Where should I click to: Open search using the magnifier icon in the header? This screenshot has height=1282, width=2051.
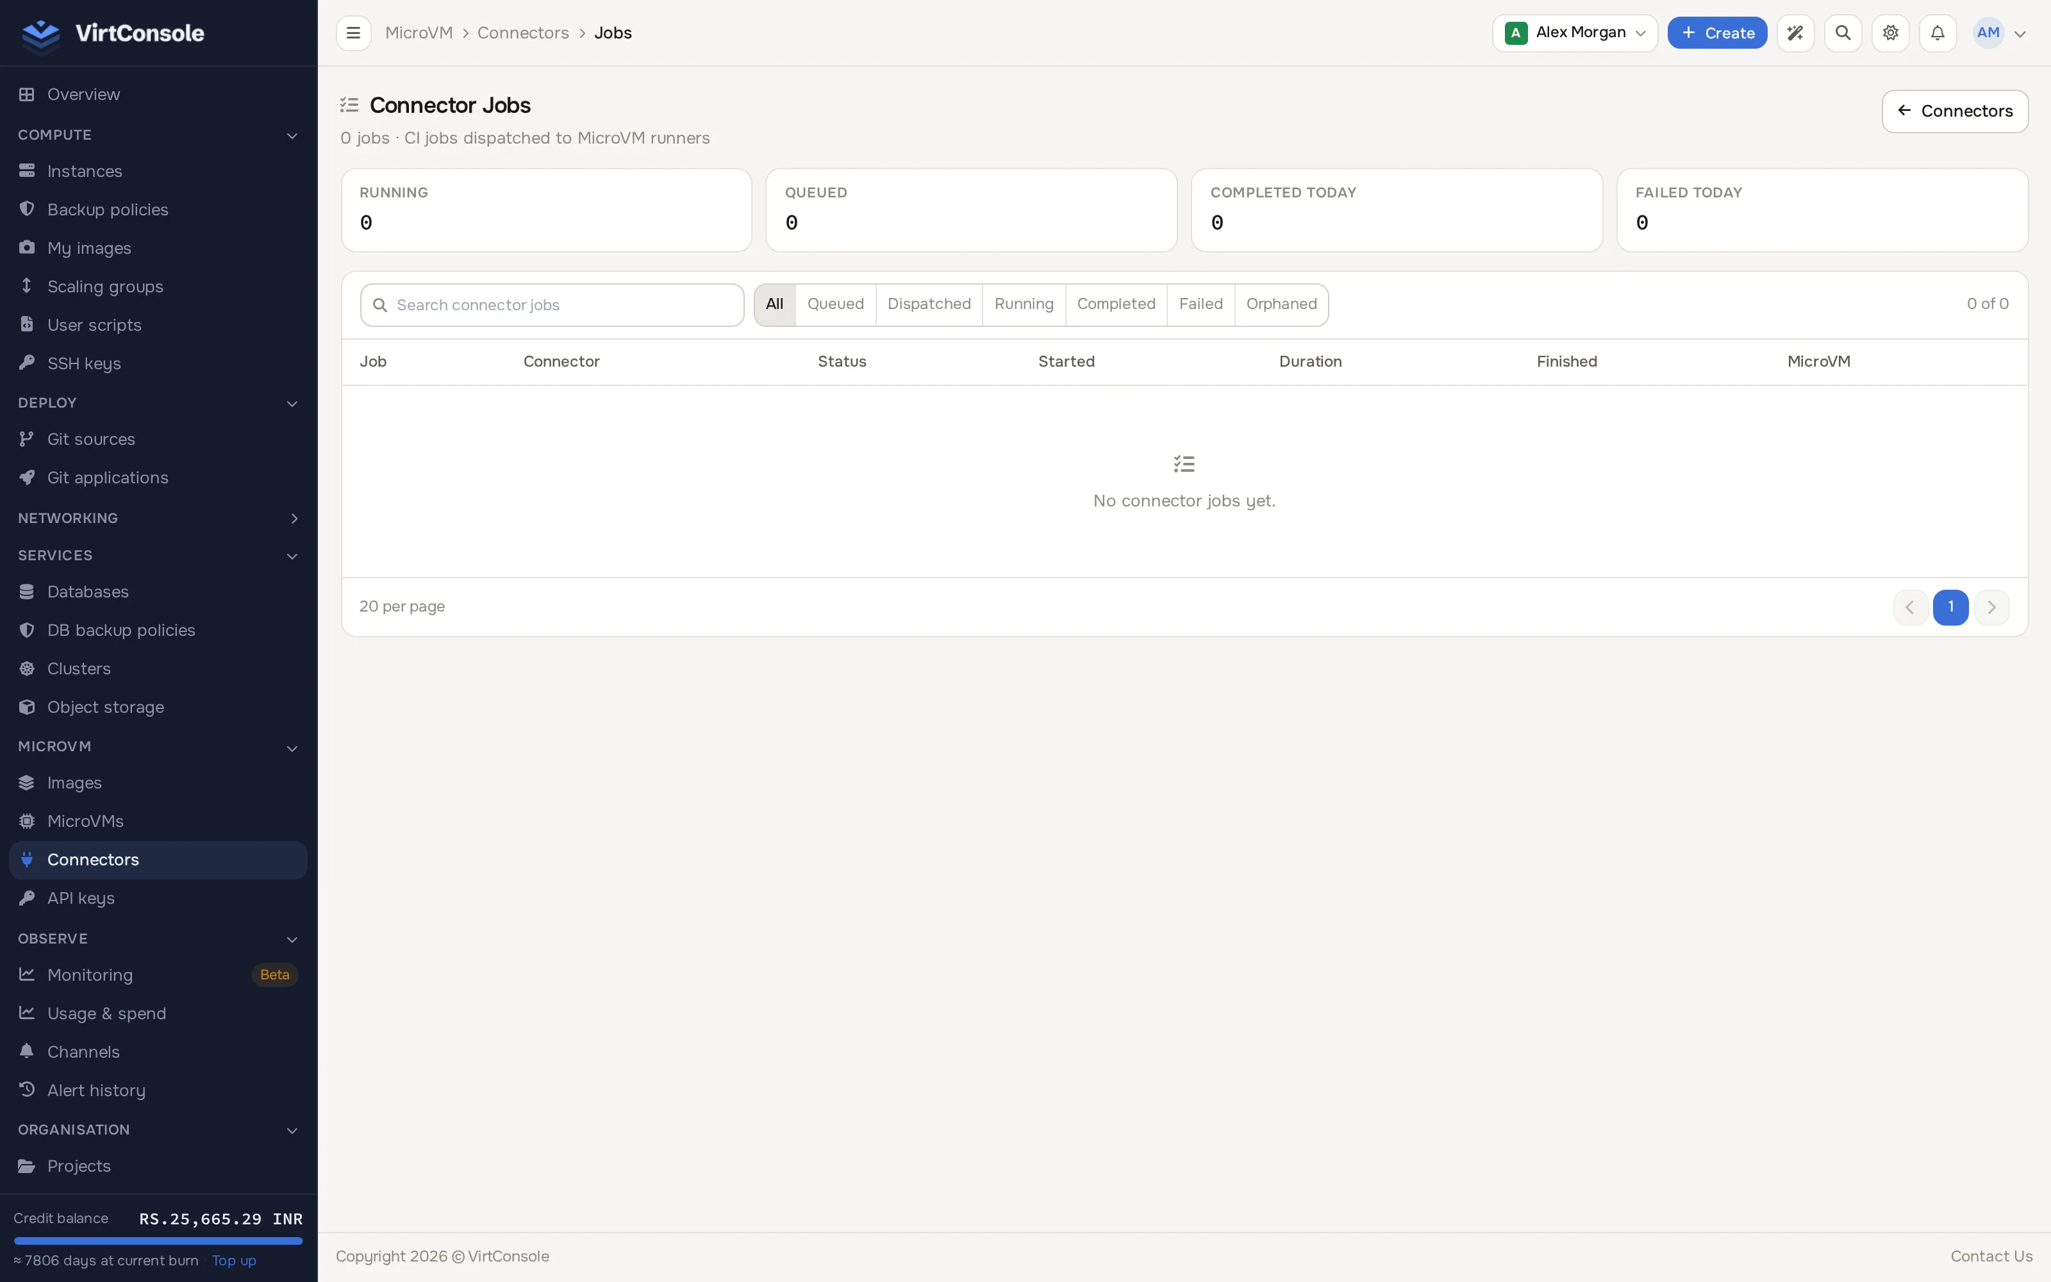click(1843, 33)
